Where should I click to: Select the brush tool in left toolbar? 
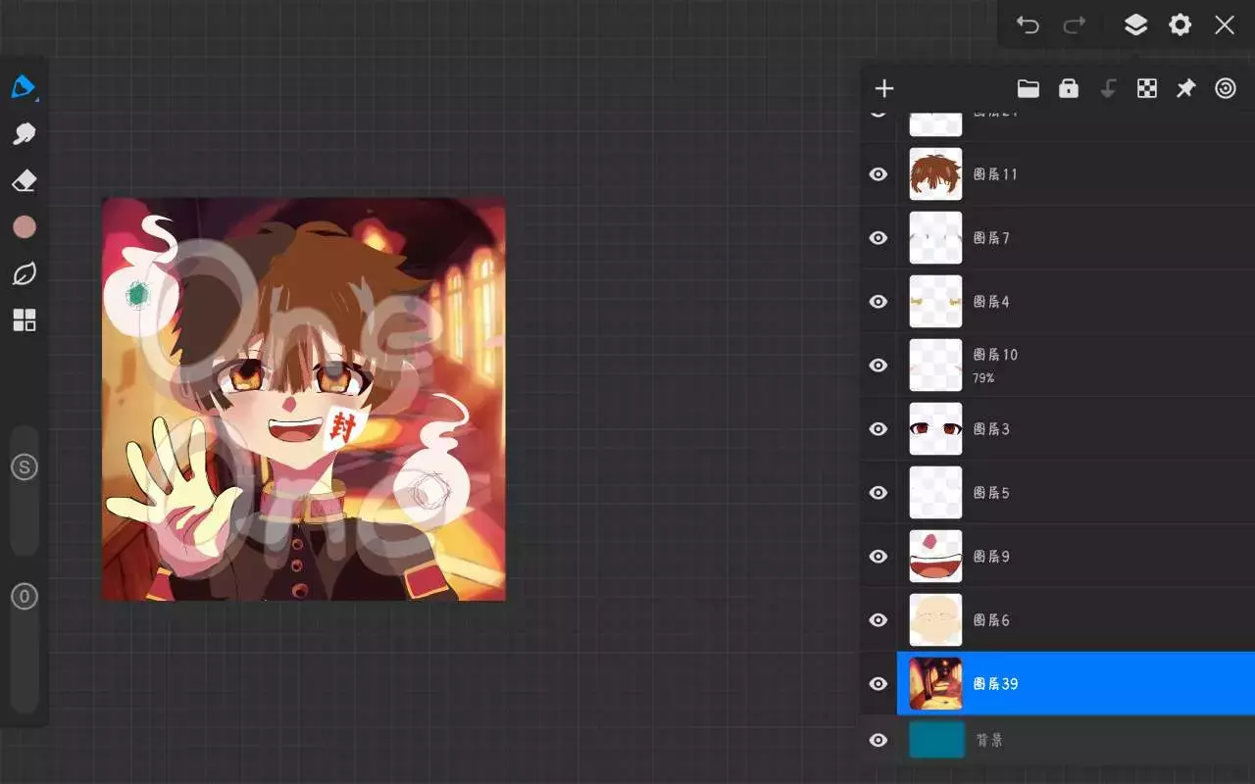pos(24,87)
